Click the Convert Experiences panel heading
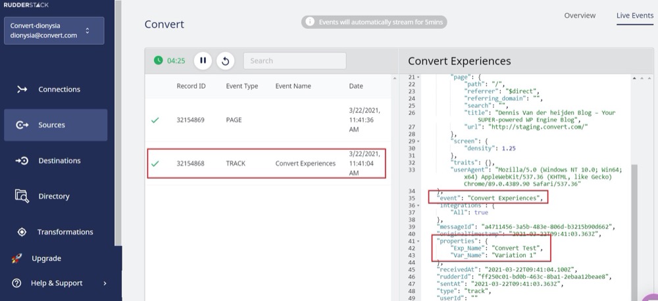This screenshot has width=658, height=301. pos(459,61)
